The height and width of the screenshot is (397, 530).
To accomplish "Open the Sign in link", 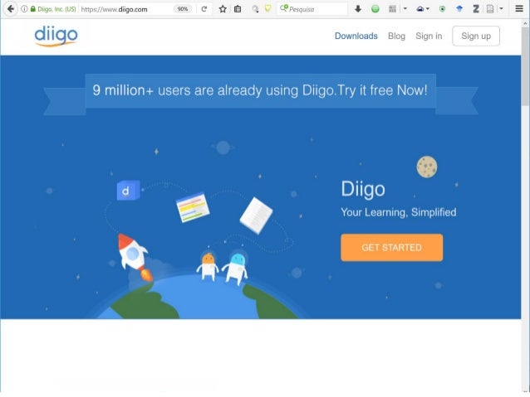I will pyautogui.click(x=429, y=36).
